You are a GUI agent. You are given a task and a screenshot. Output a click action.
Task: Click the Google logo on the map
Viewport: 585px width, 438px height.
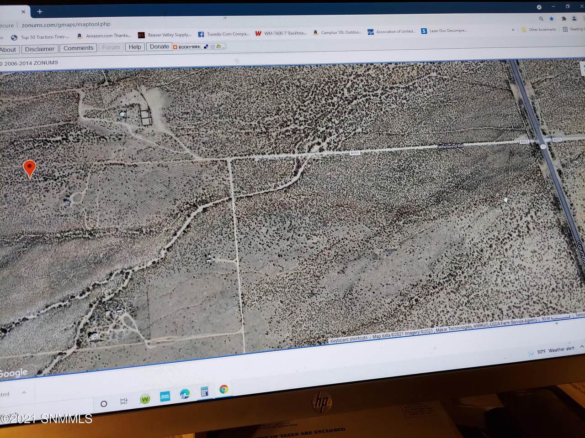pyautogui.click(x=14, y=373)
